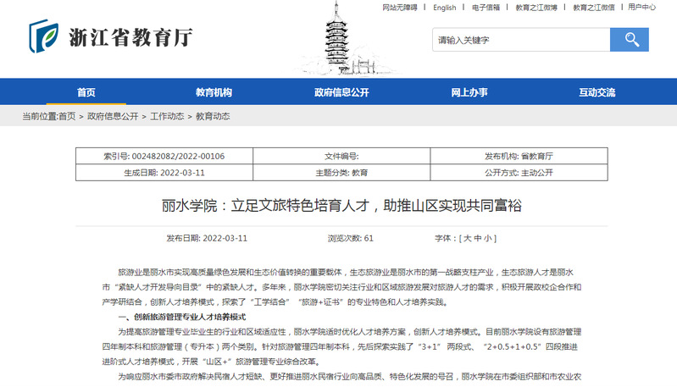
Task: Open the 教育之江微信 link
Action: [594, 8]
